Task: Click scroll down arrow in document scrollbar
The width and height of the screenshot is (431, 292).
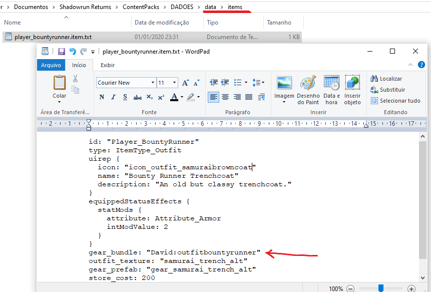Action: point(422,278)
